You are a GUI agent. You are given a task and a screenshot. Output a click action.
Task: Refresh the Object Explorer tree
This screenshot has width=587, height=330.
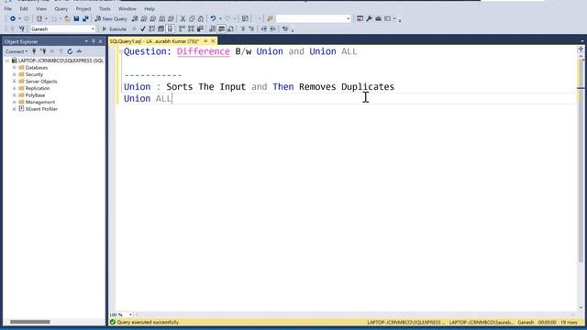70,51
